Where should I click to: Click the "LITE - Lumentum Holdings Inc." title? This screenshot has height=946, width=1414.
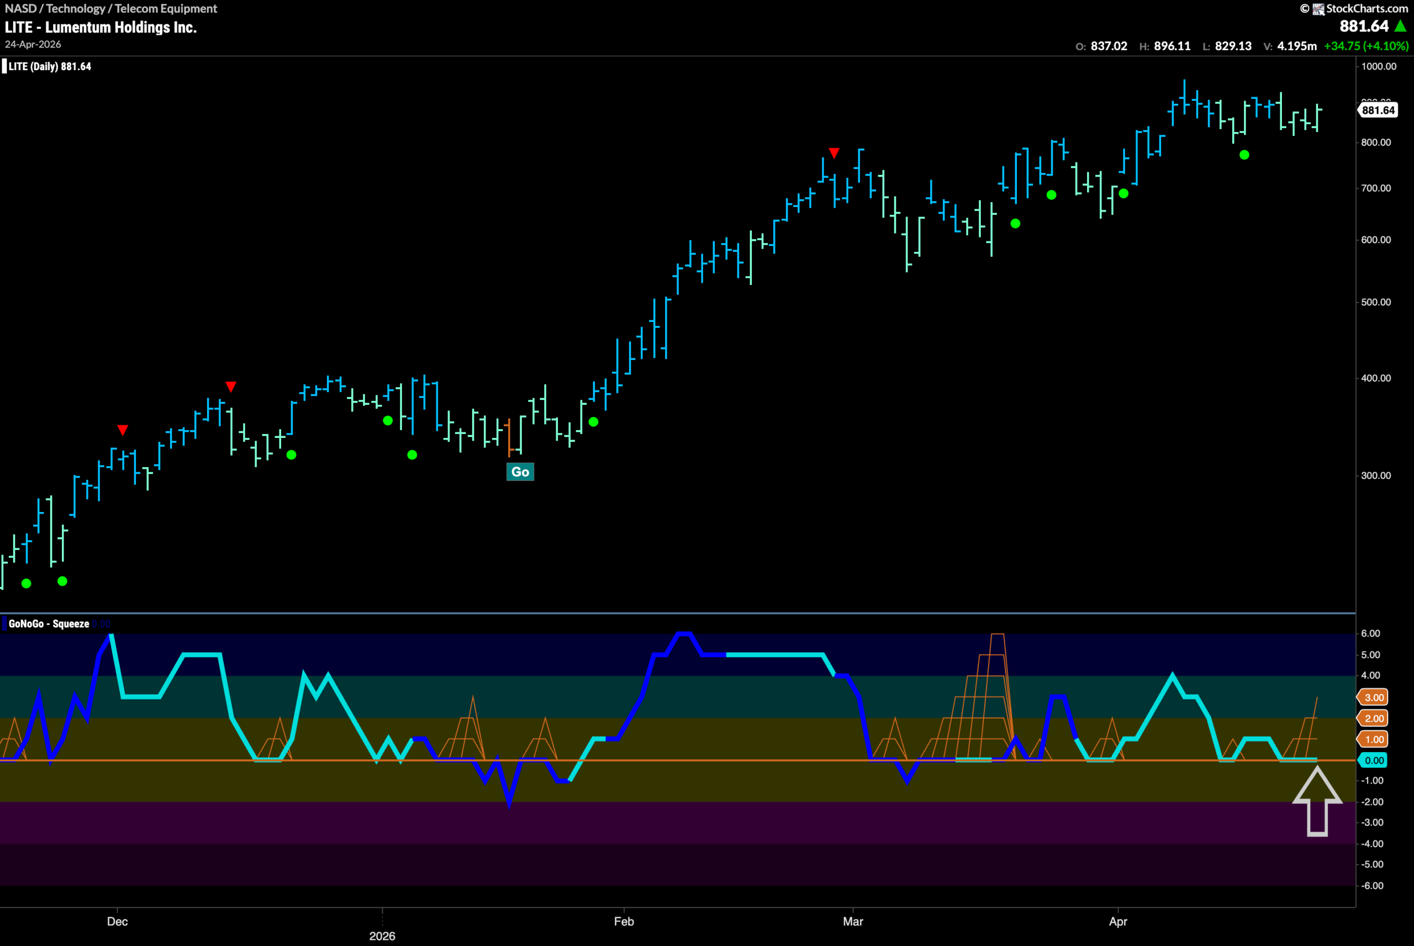click(101, 27)
